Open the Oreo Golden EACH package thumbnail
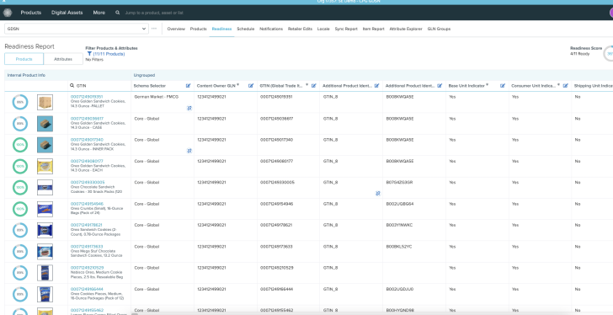Screen dimensions: 613x315 [x=45, y=166]
